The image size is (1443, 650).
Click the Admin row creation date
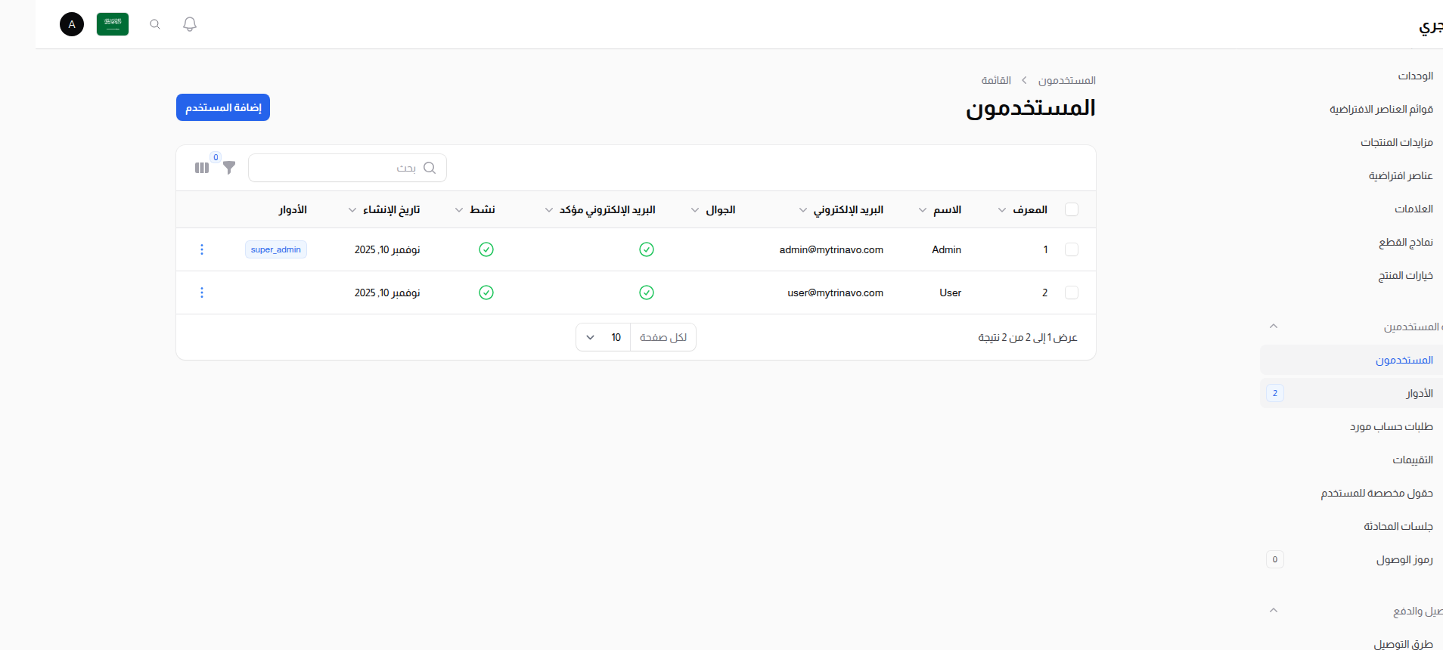click(387, 249)
